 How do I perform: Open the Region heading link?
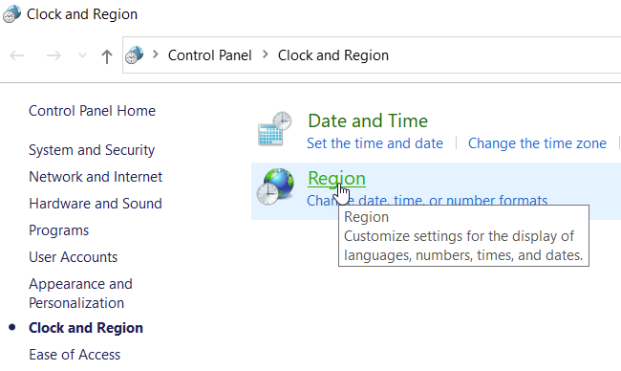point(336,178)
